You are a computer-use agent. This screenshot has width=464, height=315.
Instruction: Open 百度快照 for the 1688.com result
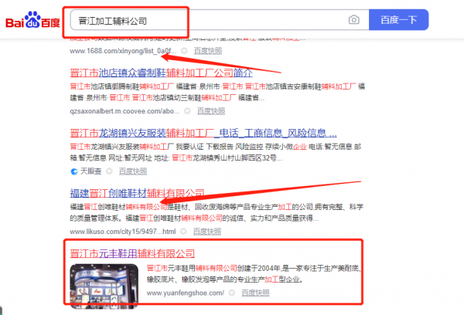(x=207, y=51)
